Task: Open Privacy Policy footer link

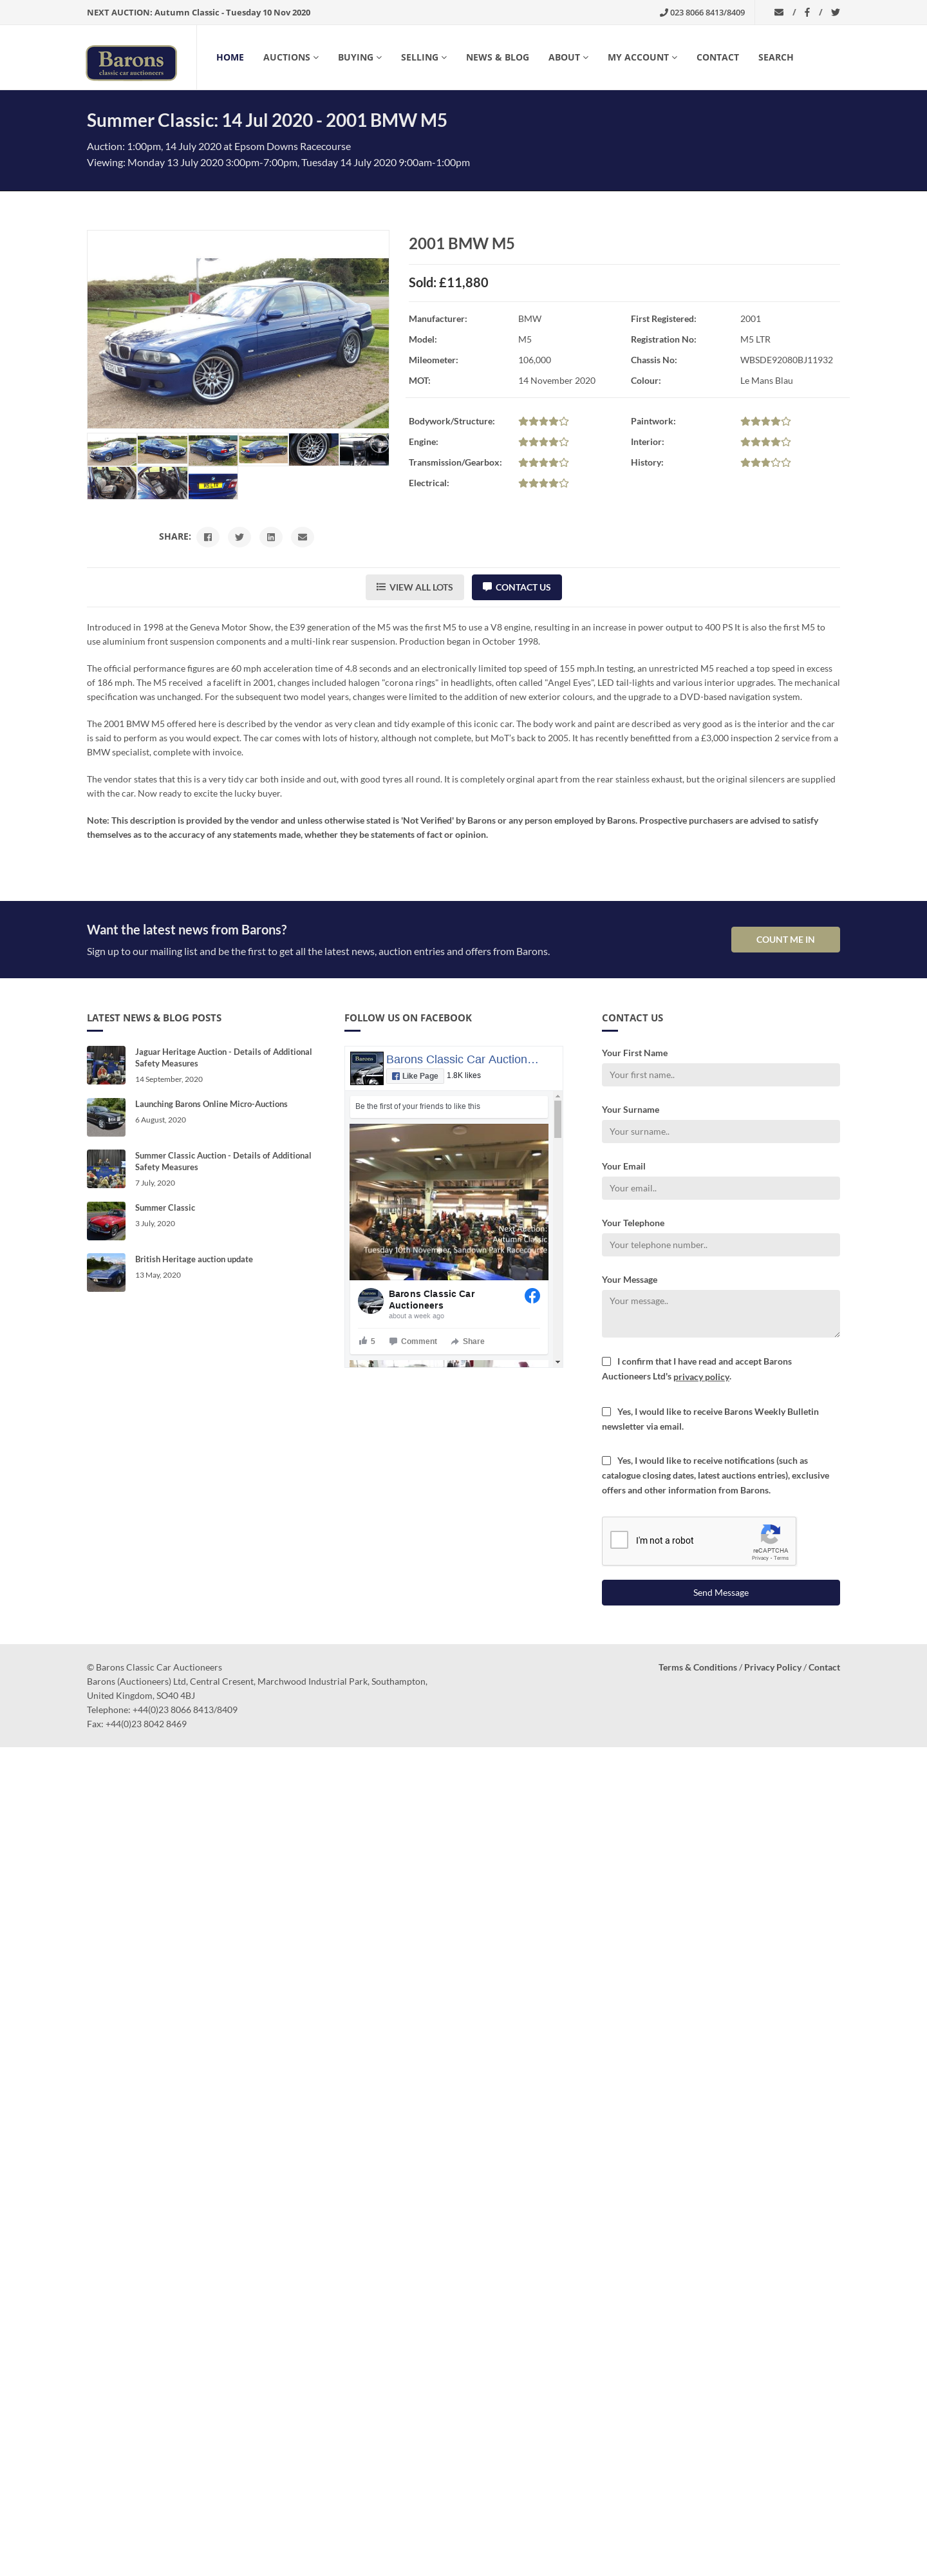Action: 772,1667
